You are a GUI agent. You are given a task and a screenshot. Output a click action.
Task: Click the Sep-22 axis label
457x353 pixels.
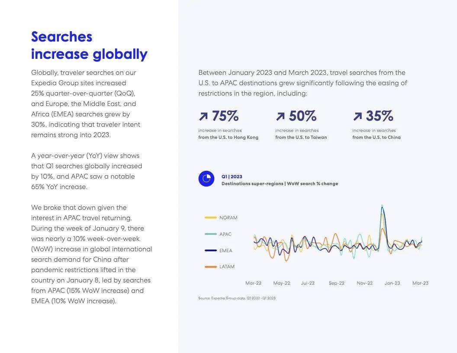(x=337, y=283)
